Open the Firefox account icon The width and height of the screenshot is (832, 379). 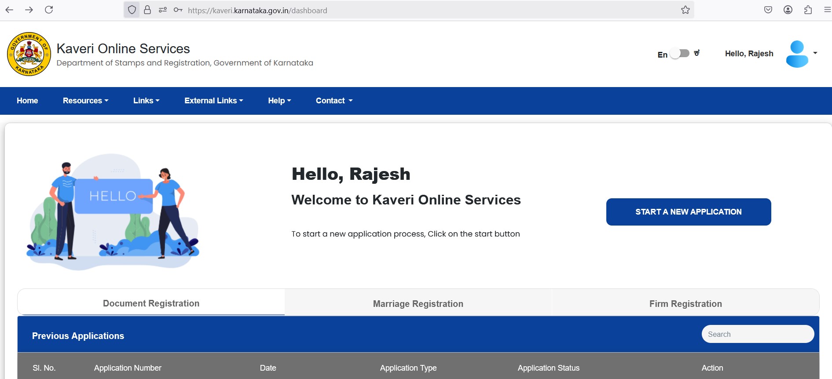[x=788, y=10]
